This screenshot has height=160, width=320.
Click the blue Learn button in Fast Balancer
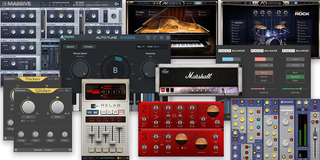pyautogui.click(x=232, y=59)
